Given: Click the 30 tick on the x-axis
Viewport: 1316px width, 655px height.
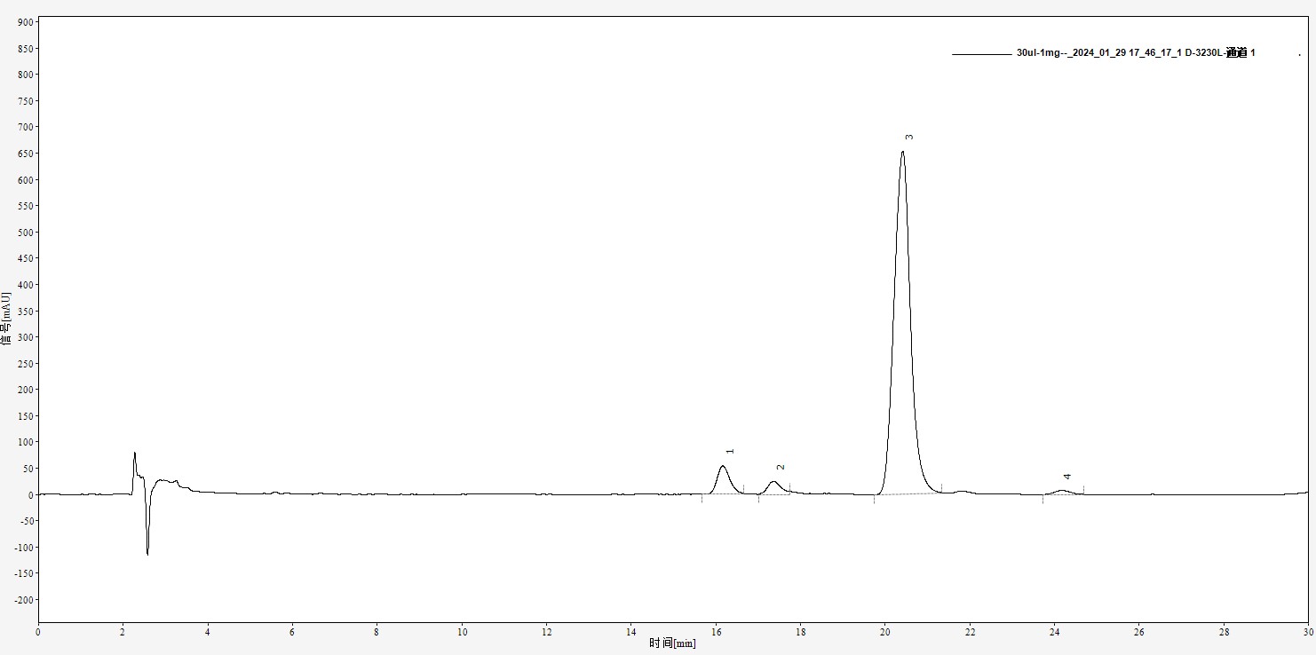Looking at the screenshot, I should coord(1306,632).
